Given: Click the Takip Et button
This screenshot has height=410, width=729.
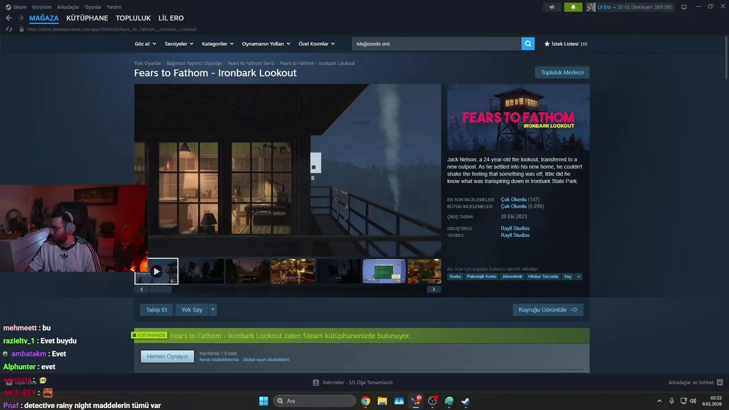Looking at the screenshot, I should tap(157, 310).
